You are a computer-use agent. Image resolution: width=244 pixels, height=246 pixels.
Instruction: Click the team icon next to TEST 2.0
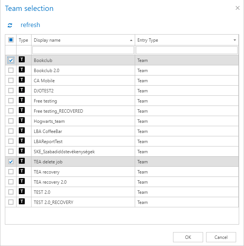point(22,192)
